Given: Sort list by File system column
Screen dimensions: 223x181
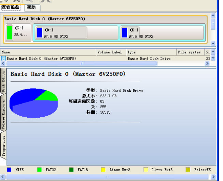Looking at the screenshot, I should coord(191,52).
